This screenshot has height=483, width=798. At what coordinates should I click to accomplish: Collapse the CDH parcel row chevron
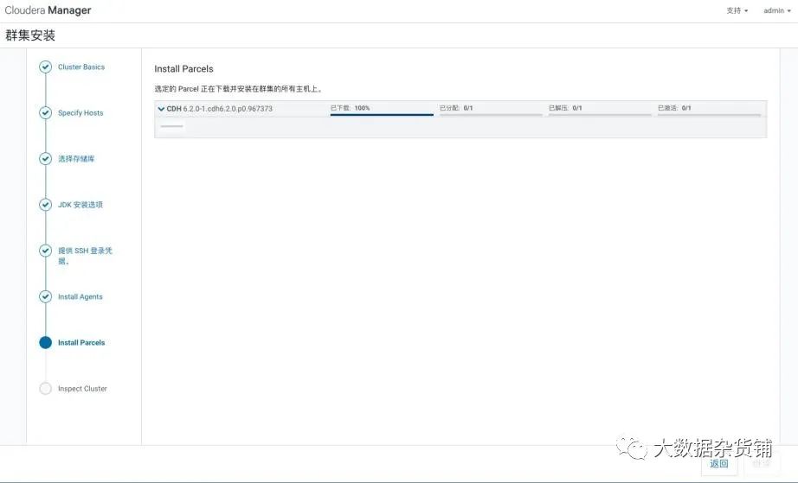point(161,109)
